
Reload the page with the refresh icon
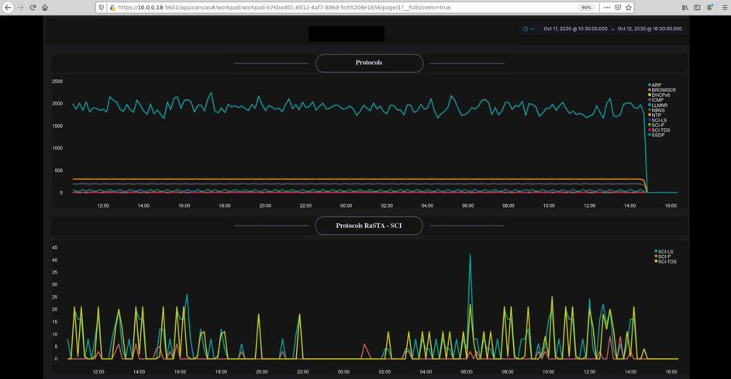coord(33,7)
